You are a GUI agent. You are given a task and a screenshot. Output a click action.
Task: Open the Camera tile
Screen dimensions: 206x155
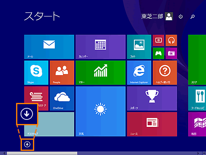(171, 53)
